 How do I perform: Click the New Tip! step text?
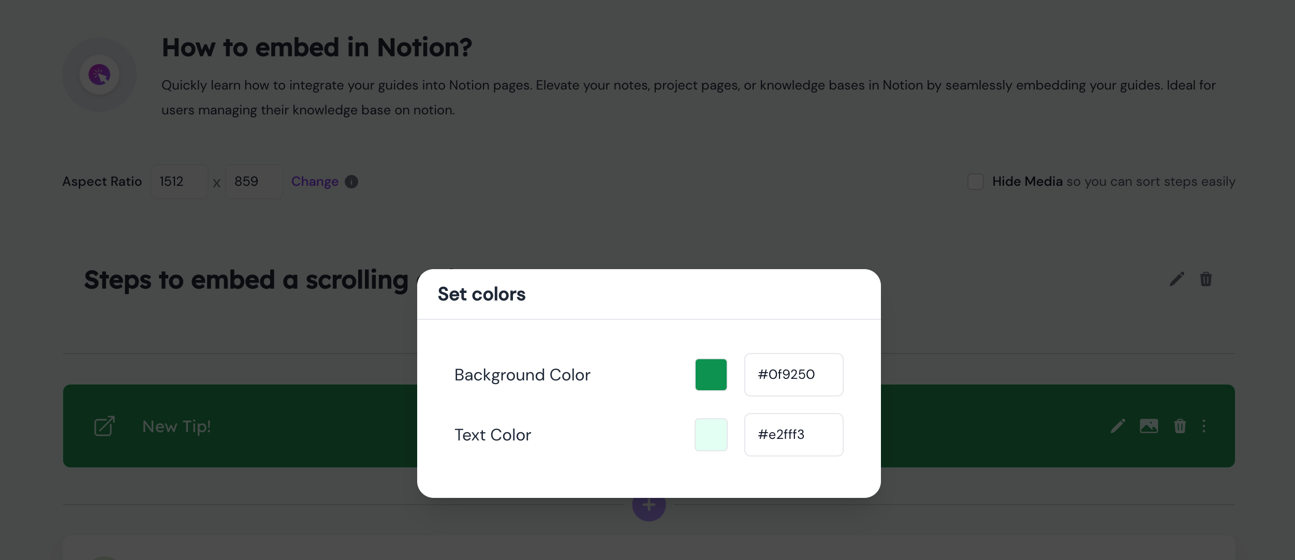click(176, 426)
